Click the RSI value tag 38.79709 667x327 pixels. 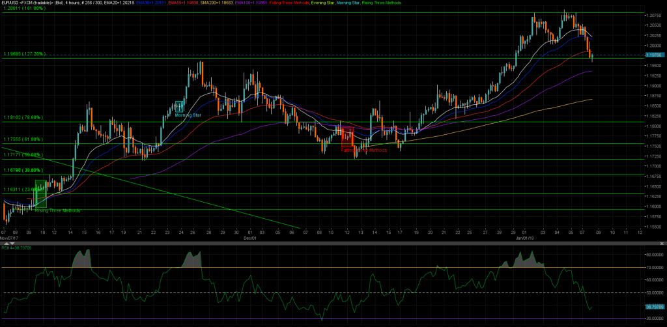click(x=654, y=306)
